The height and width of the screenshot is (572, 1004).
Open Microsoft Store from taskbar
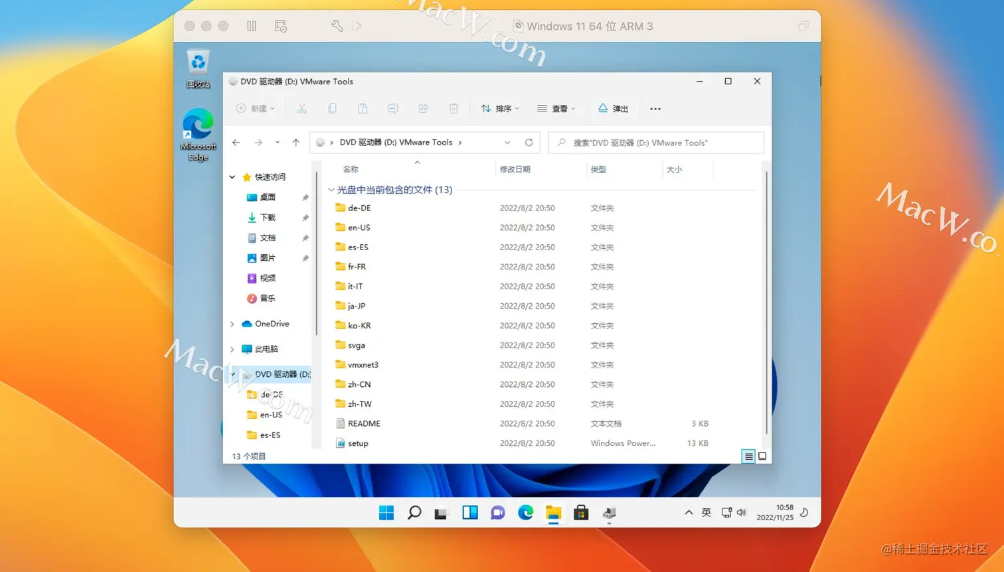tap(581, 512)
